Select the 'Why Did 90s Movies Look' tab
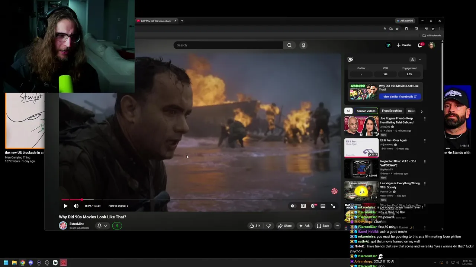This screenshot has height=267, width=476. coord(156,21)
